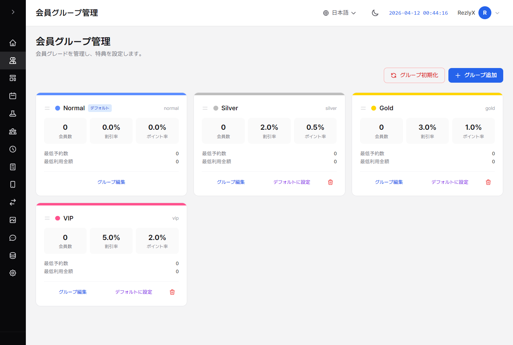
Task: Open the group of people sidebar icon
Action: tap(13, 132)
